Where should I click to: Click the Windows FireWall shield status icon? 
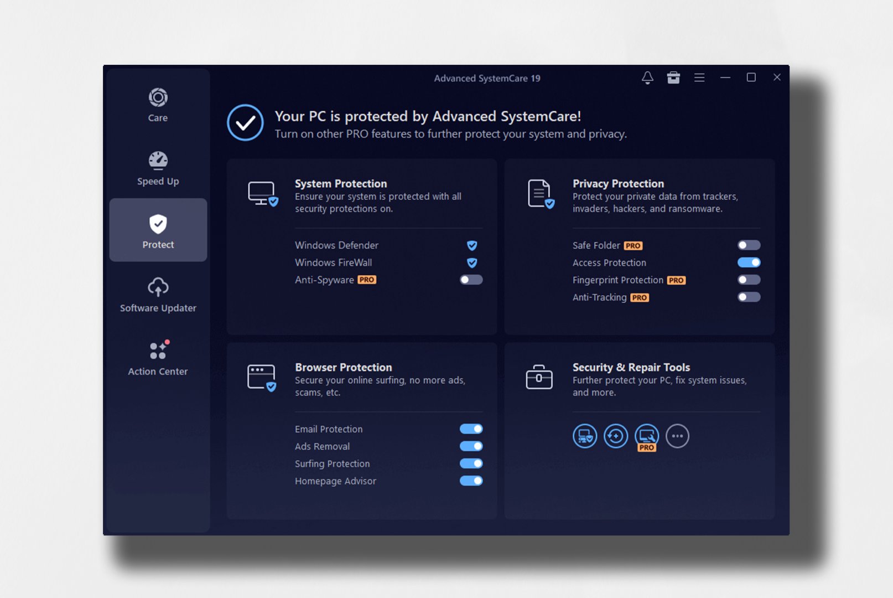tap(472, 262)
